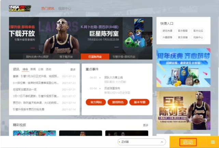This screenshot has height=148, width=219.
Task: Open the 官方论坛 quick link
Action: point(198,31)
